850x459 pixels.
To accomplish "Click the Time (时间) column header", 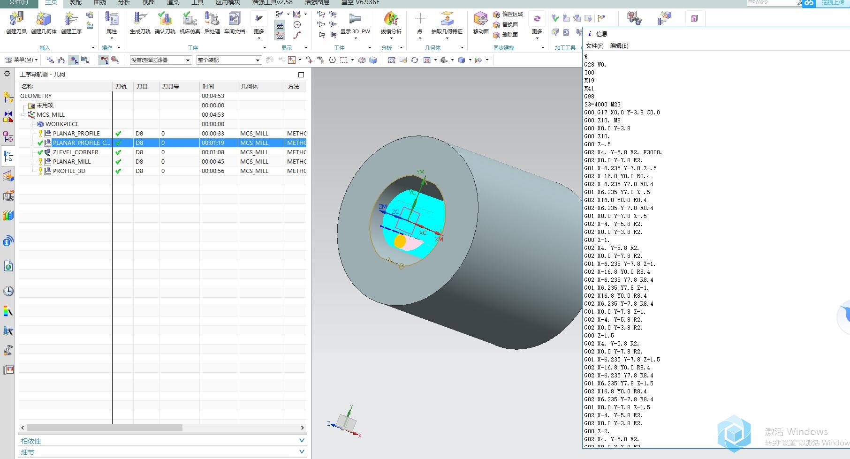I will click(x=219, y=86).
